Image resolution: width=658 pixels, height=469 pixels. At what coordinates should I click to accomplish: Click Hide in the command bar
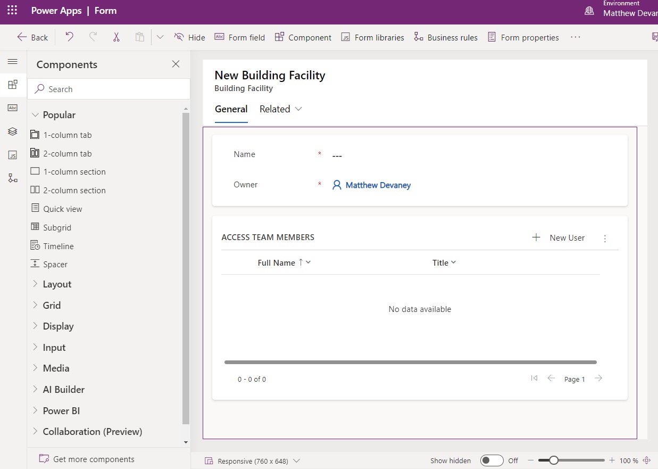[190, 37]
